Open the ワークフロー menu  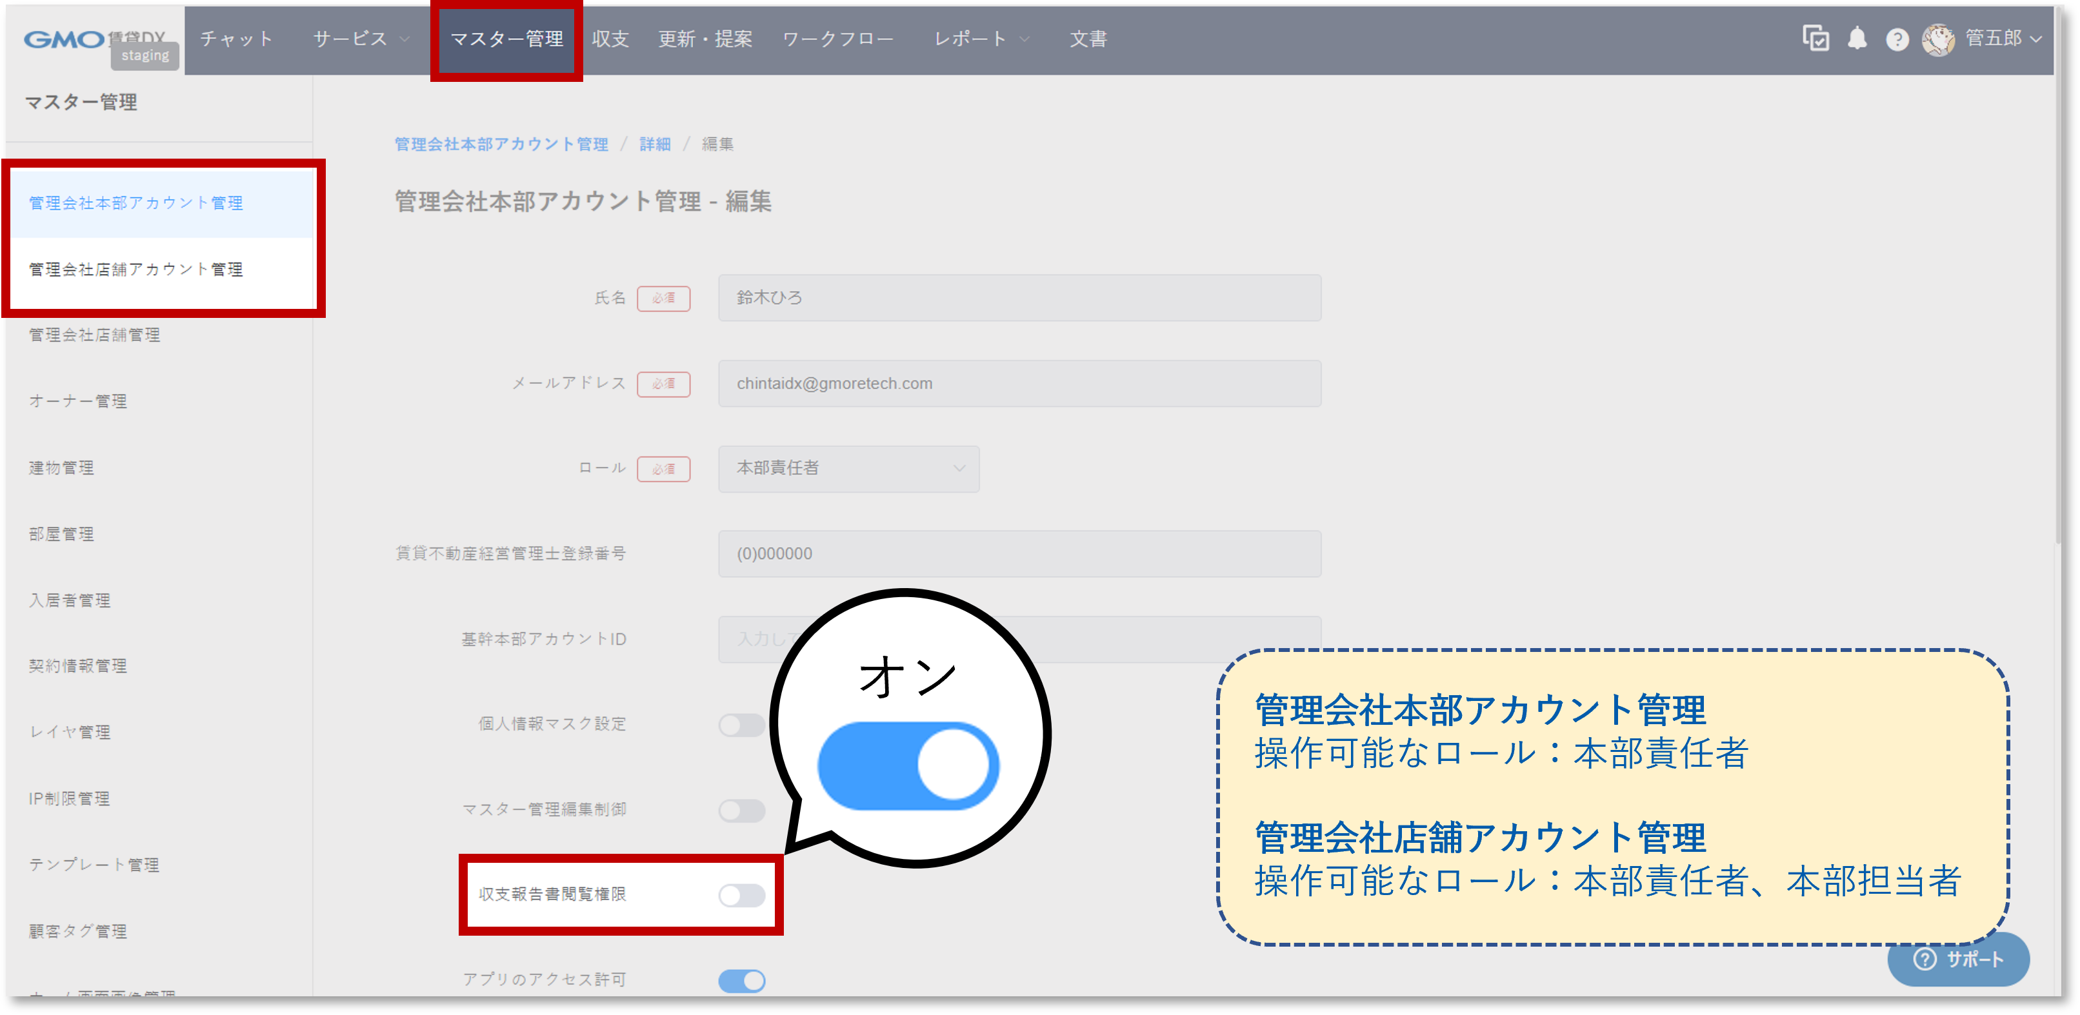click(x=838, y=39)
